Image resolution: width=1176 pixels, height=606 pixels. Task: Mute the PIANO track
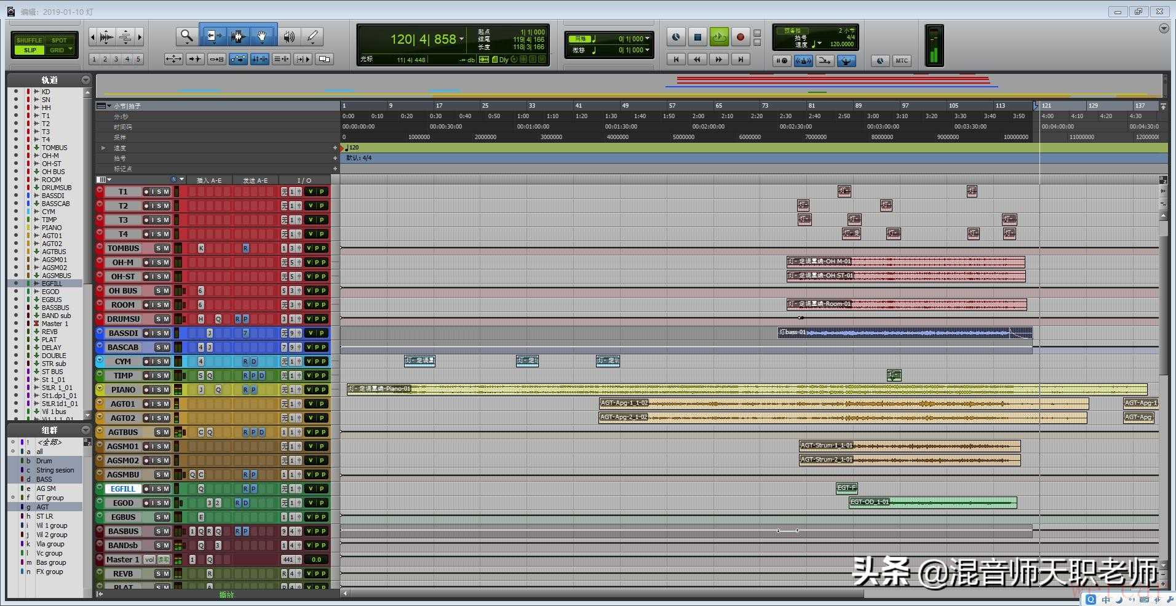[x=166, y=390]
